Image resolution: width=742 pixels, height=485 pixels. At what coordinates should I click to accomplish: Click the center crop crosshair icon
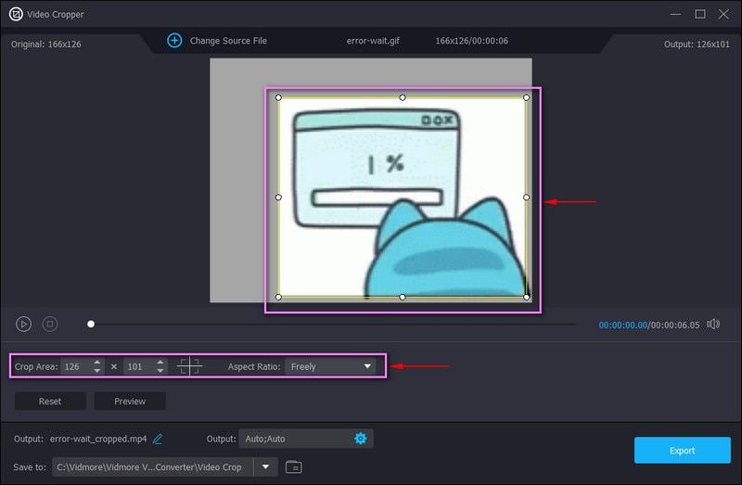coord(190,366)
